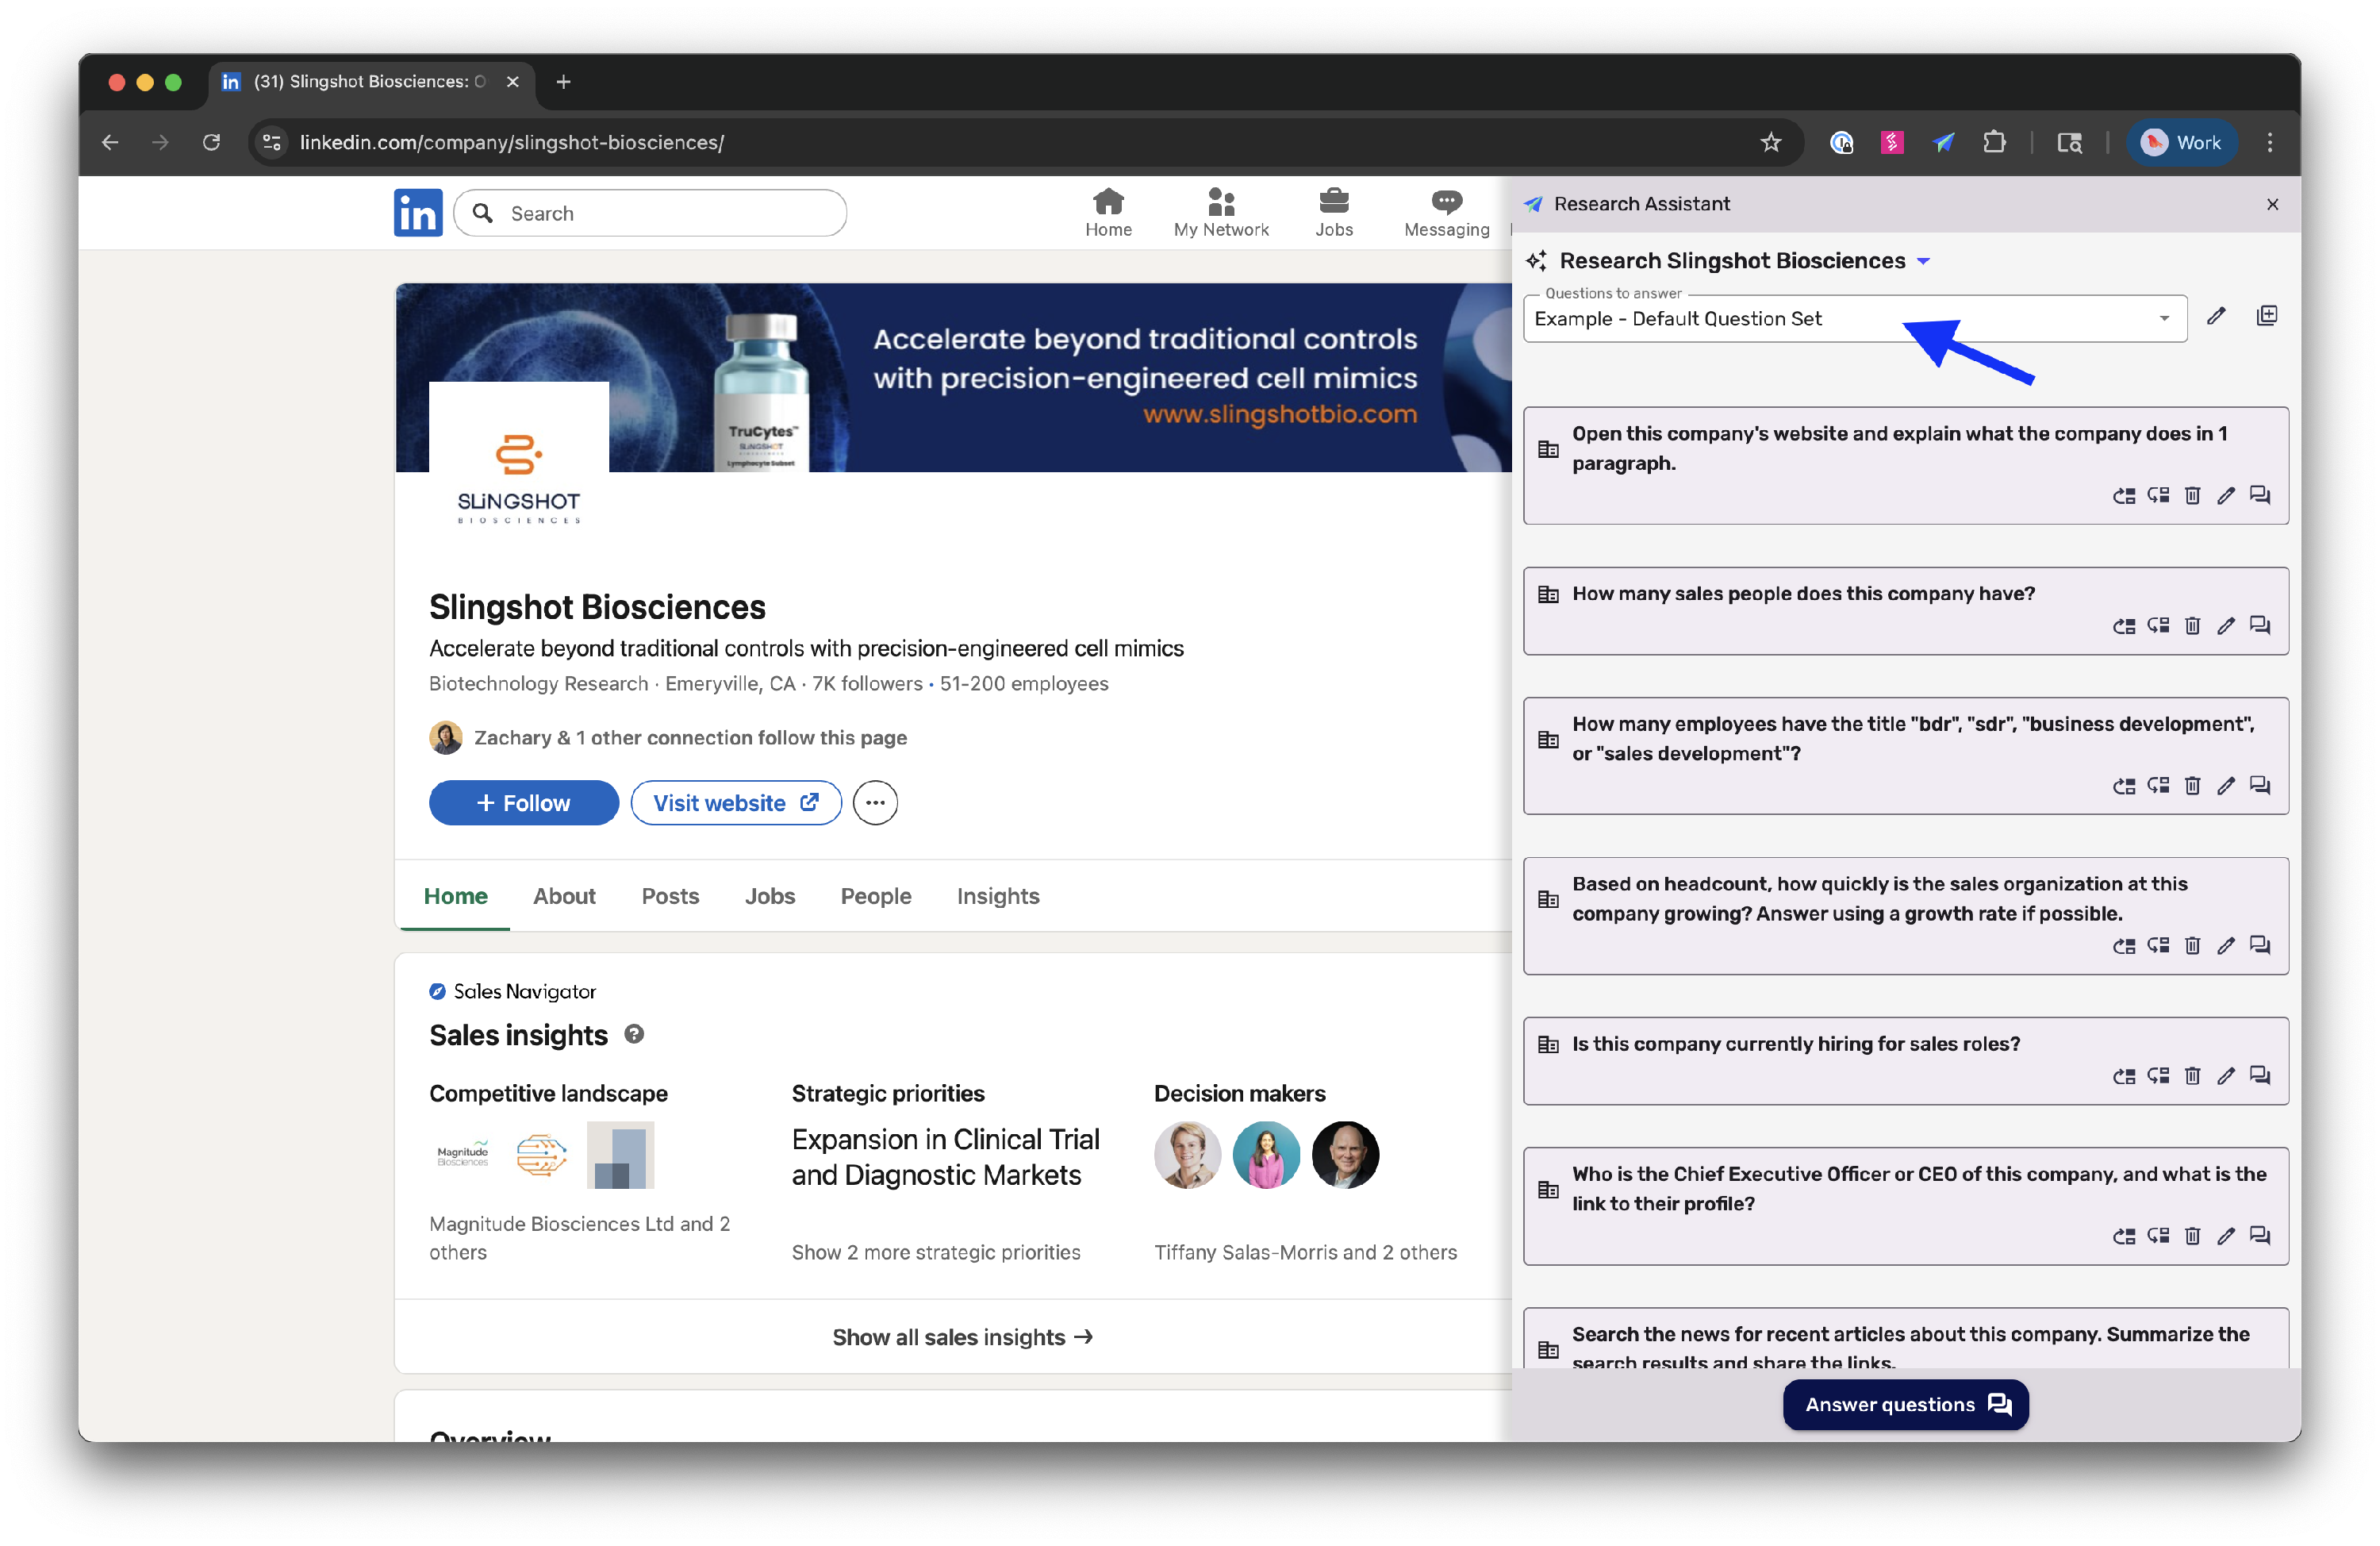Answer the 'hiring for sales roles' question
Screen dimensions: 2380x1546
pyautogui.click(x=2260, y=1077)
